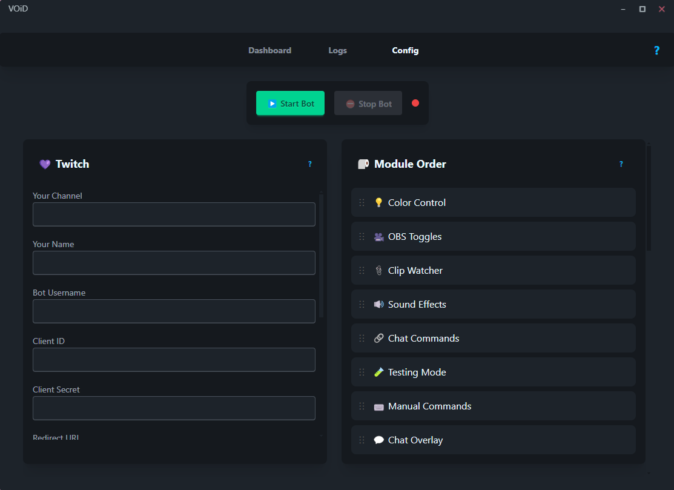The height and width of the screenshot is (490, 674).
Task: Select the Chat Overlay module text
Action: click(415, 440)
